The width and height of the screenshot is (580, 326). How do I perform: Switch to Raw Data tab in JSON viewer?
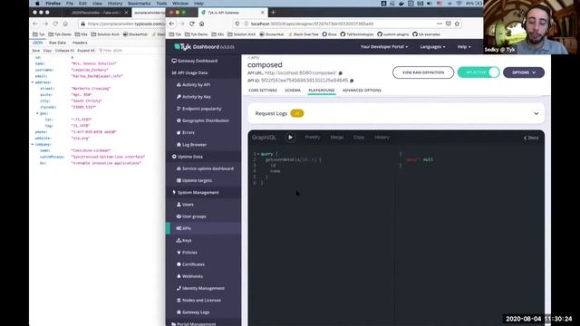pyautogui.click(x=57, y=43)
